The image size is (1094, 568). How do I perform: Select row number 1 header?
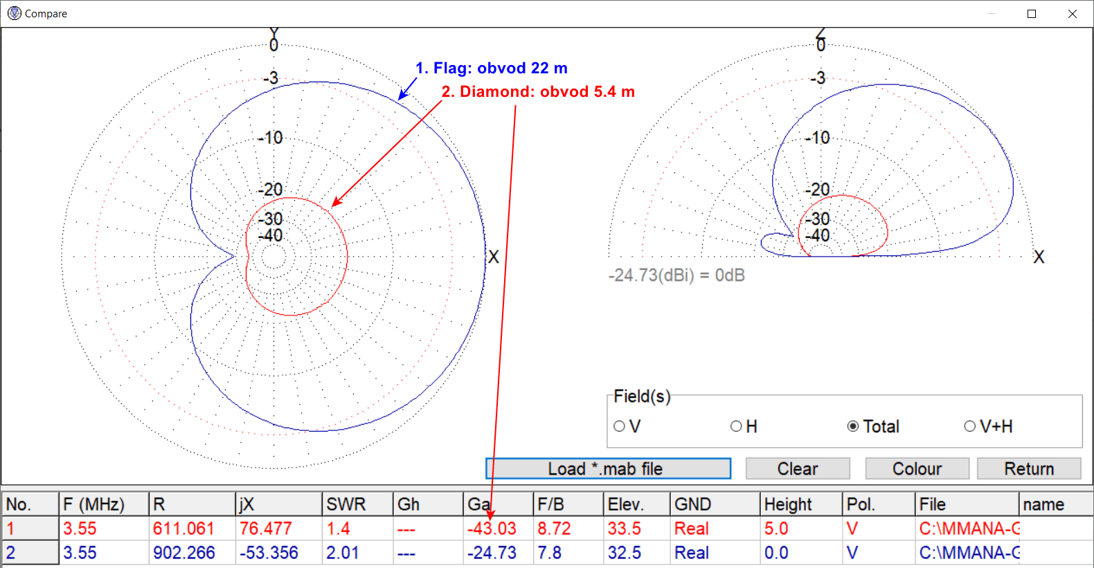click(30, 529)
